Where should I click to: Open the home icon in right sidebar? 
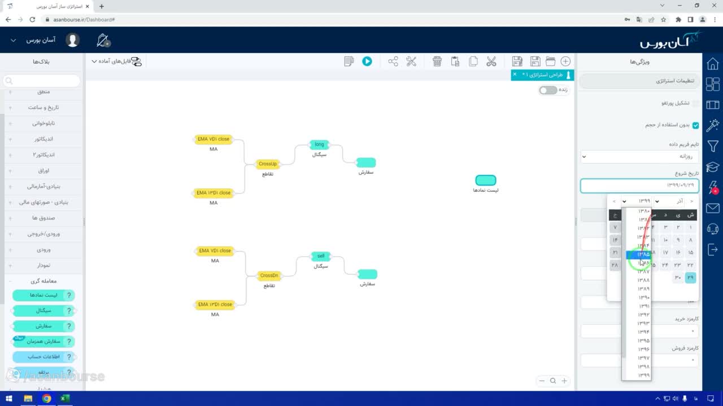point(713,63)
